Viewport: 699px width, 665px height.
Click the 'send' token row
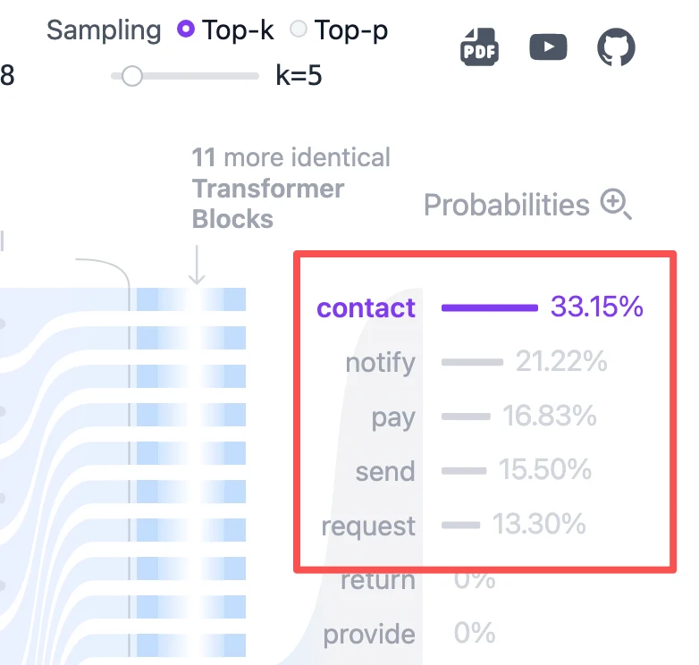(x=474, y=471)
